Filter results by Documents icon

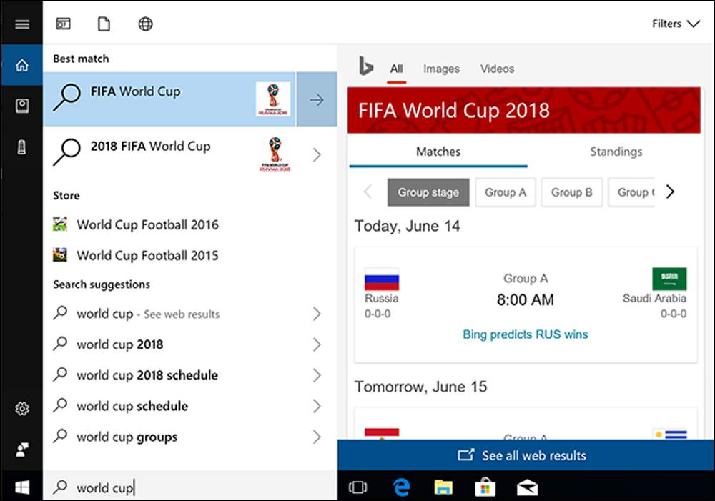pyautogui.click(x=104, y=24)
